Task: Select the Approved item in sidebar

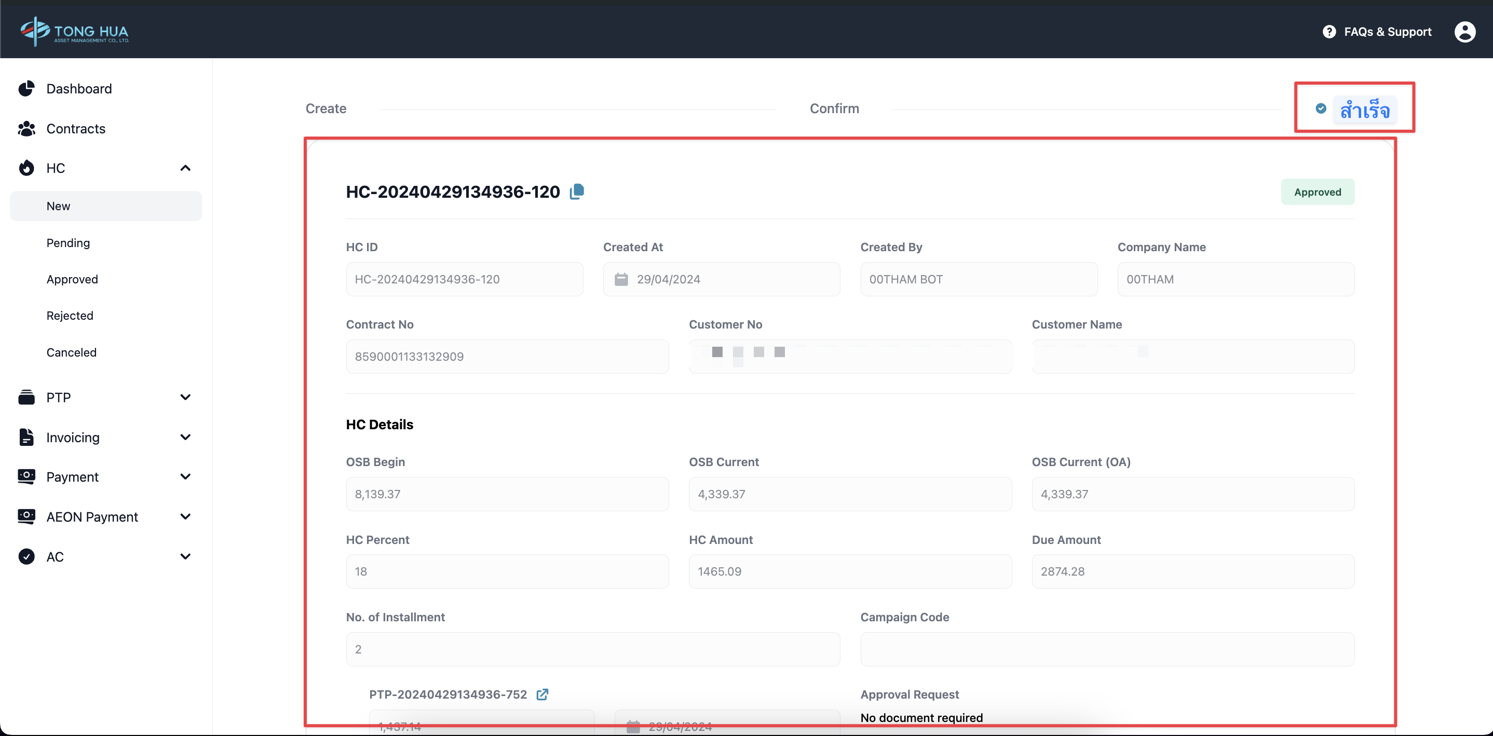Action: (x=72, y=279)
